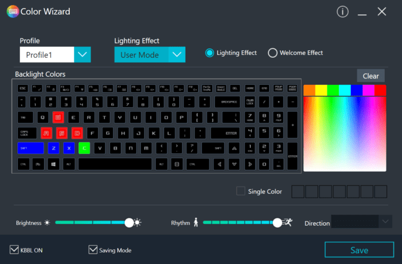Click the running figure rhythm icon
The height and width of the screenshot is (264, 402).
[x=287, y=222]
